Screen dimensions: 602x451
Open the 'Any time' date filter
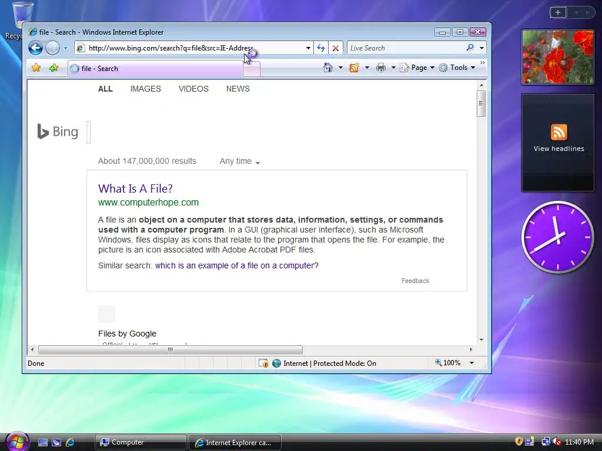pos(240,161)
